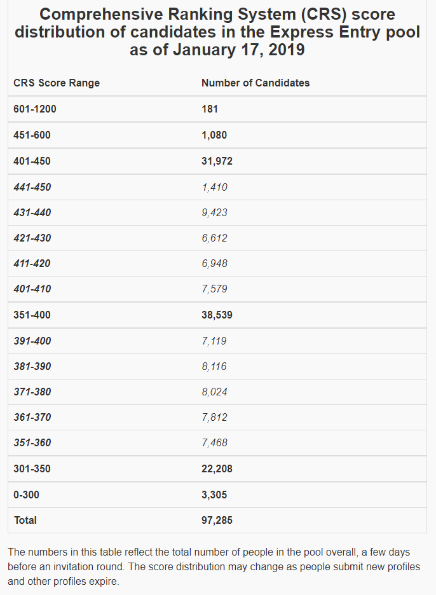This screenshot has height=595, width=436.
Task: Click the 6,948 candidates value
Action: (x=214, y=264)
